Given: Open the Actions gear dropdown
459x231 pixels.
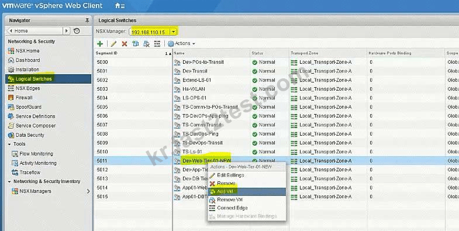Looking at the screenshot, I should (181, 44).
